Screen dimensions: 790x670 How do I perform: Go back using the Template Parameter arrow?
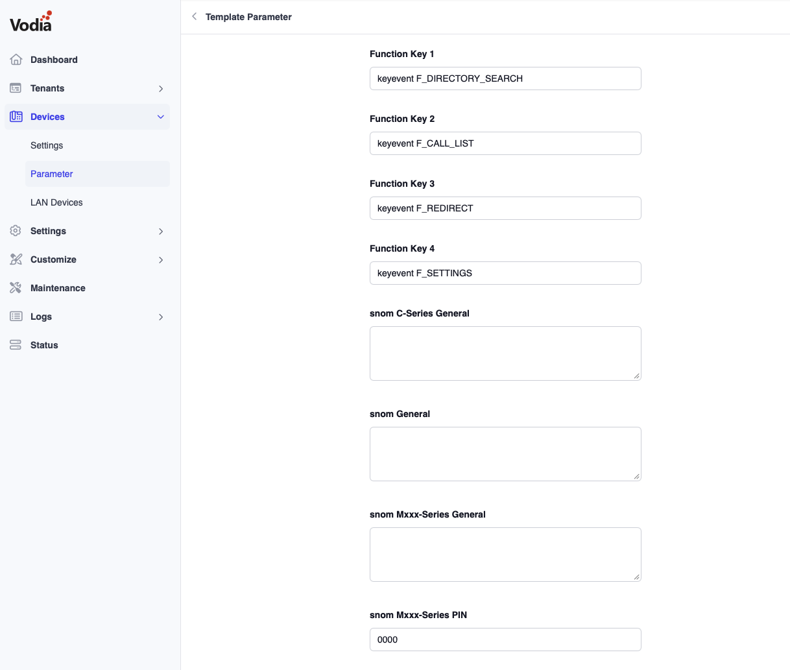(194, 17)
